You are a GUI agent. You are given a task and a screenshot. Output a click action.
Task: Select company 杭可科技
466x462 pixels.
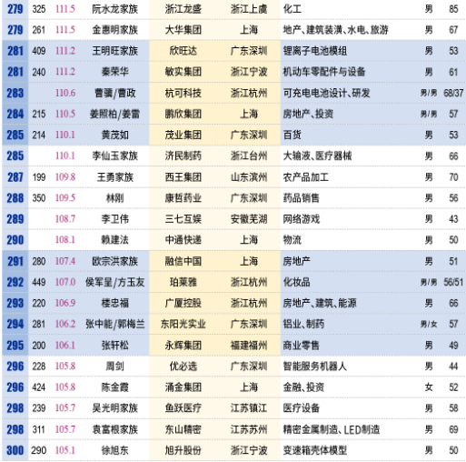tap(183, 93)
